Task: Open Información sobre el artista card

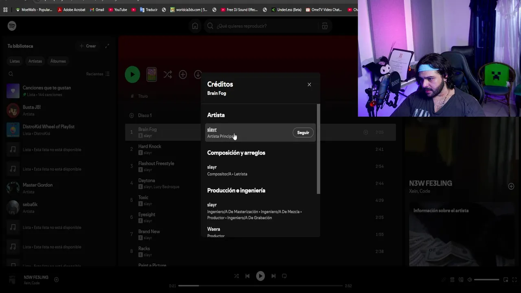Action: pyautogui.click(x=461, y=235)
